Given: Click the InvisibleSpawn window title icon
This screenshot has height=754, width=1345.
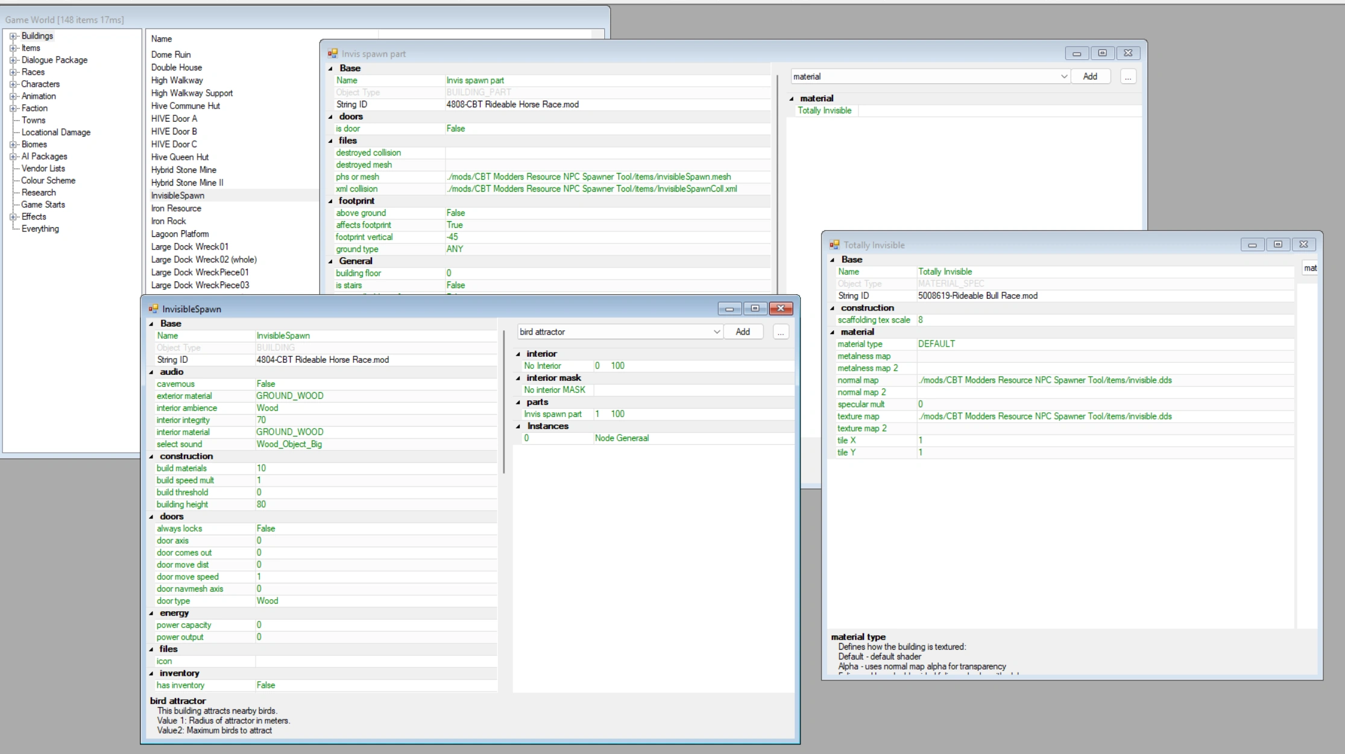Looking at the screenshot, I should (153, 309).
